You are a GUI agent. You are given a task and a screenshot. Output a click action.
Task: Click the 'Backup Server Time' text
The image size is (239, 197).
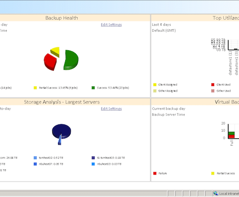(168, 114)
